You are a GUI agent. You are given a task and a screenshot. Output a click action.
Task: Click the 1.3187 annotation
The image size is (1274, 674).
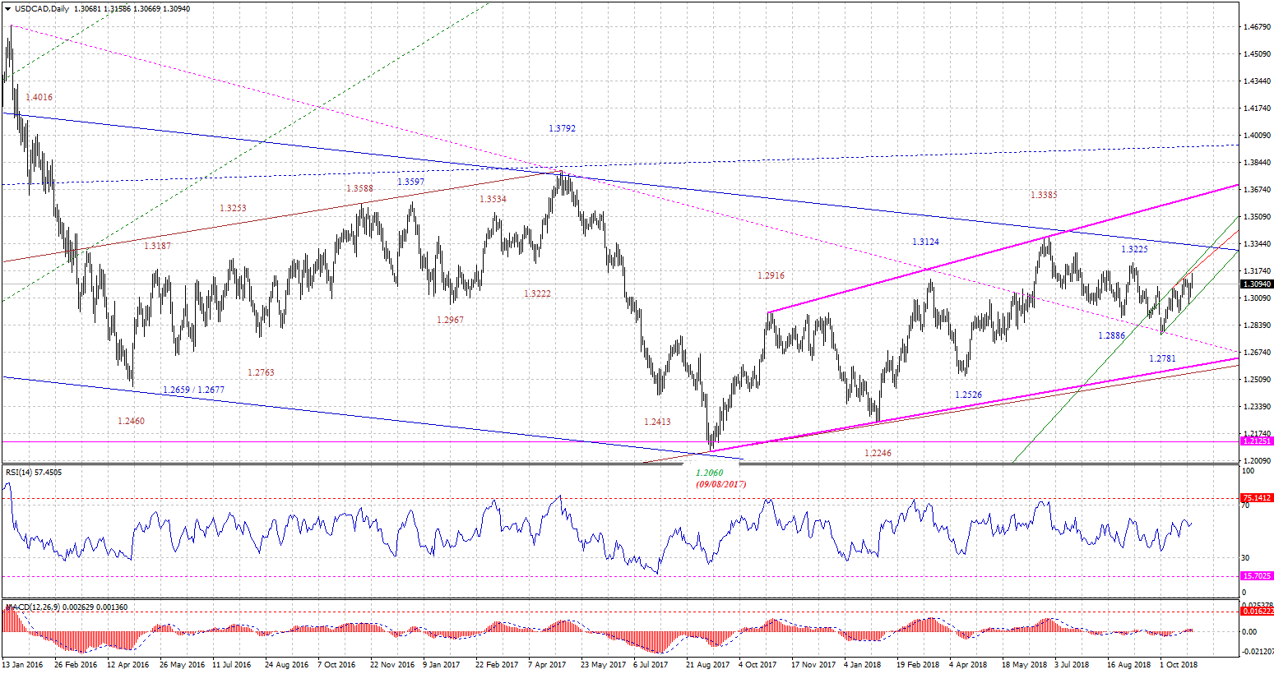point(157,246)
